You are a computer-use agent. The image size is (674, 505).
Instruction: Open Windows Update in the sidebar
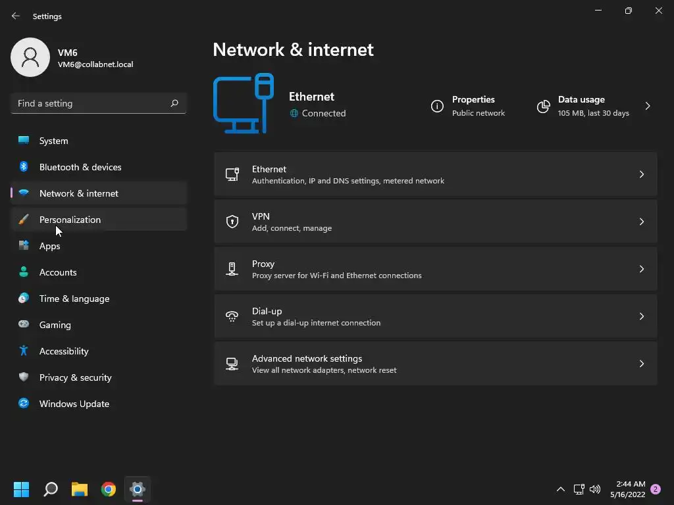pyautogui.click(x=74, y=404)
